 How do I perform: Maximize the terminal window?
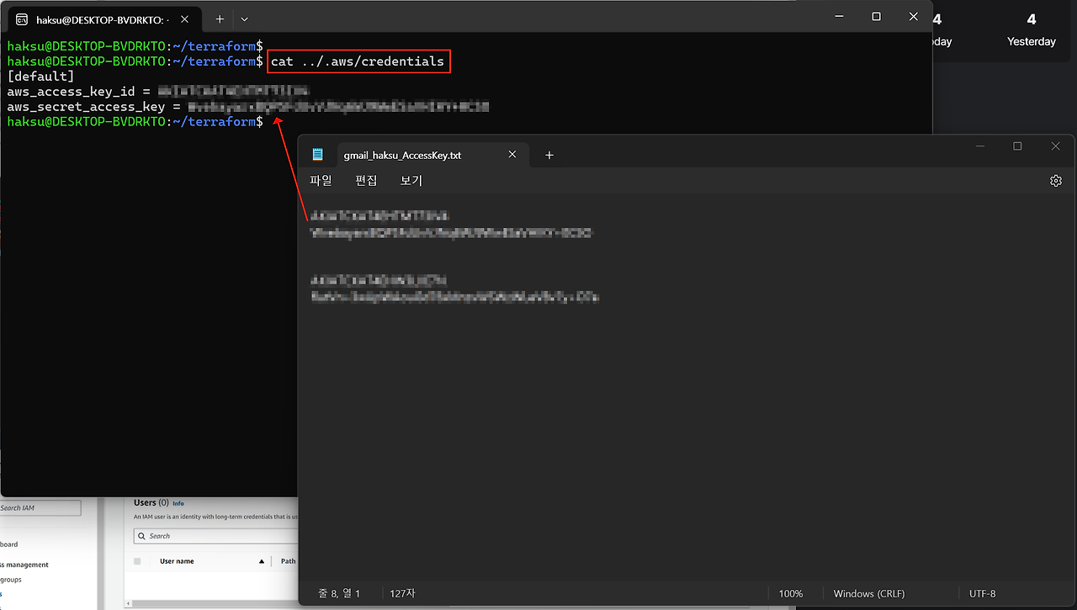pos(876,17)
